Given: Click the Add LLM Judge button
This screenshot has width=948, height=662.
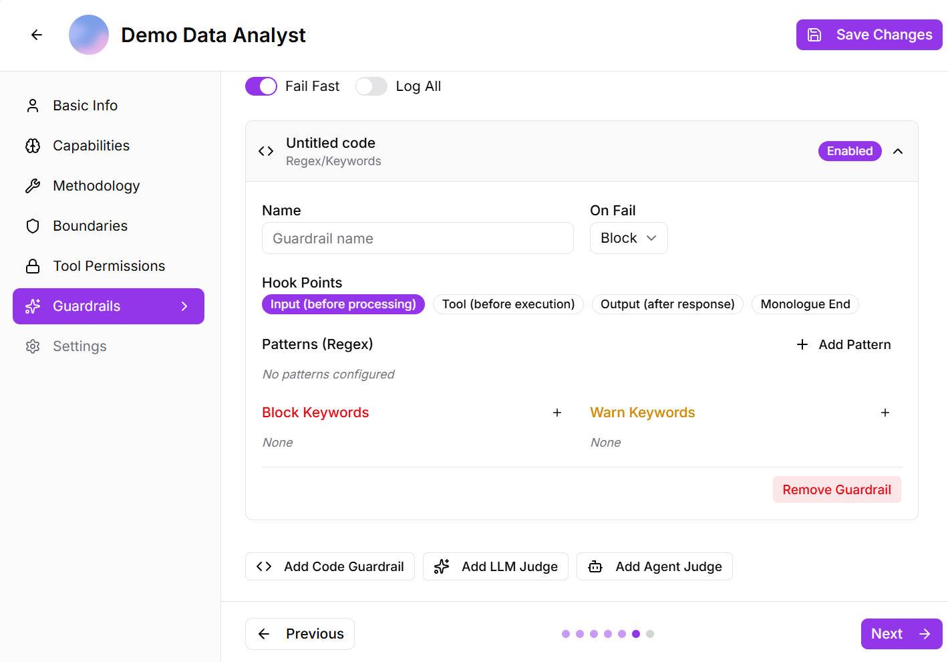Looking at the screenshot, I should pyautogui.click(x=495, y=566).
